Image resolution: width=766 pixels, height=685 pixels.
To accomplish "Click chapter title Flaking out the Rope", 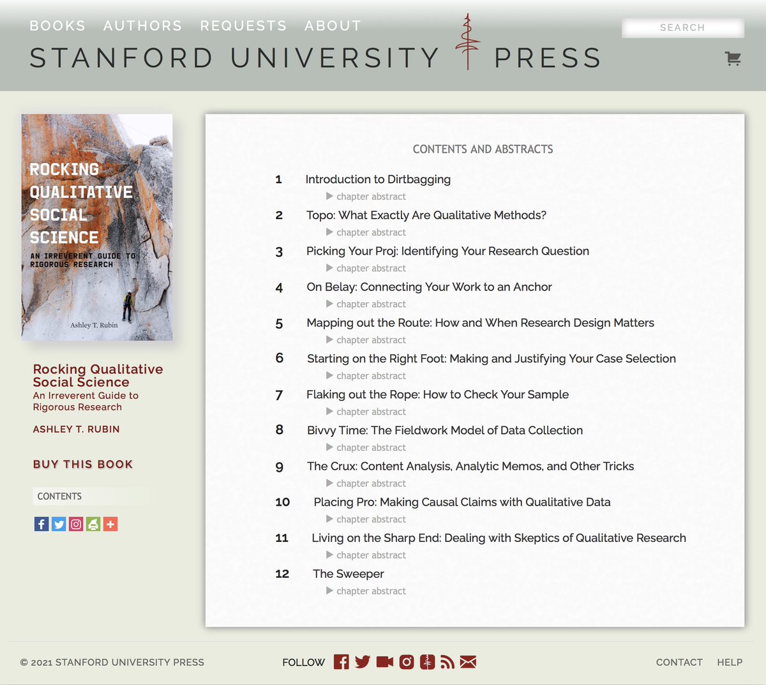I will pyautogui.click(x=437, y=395).
